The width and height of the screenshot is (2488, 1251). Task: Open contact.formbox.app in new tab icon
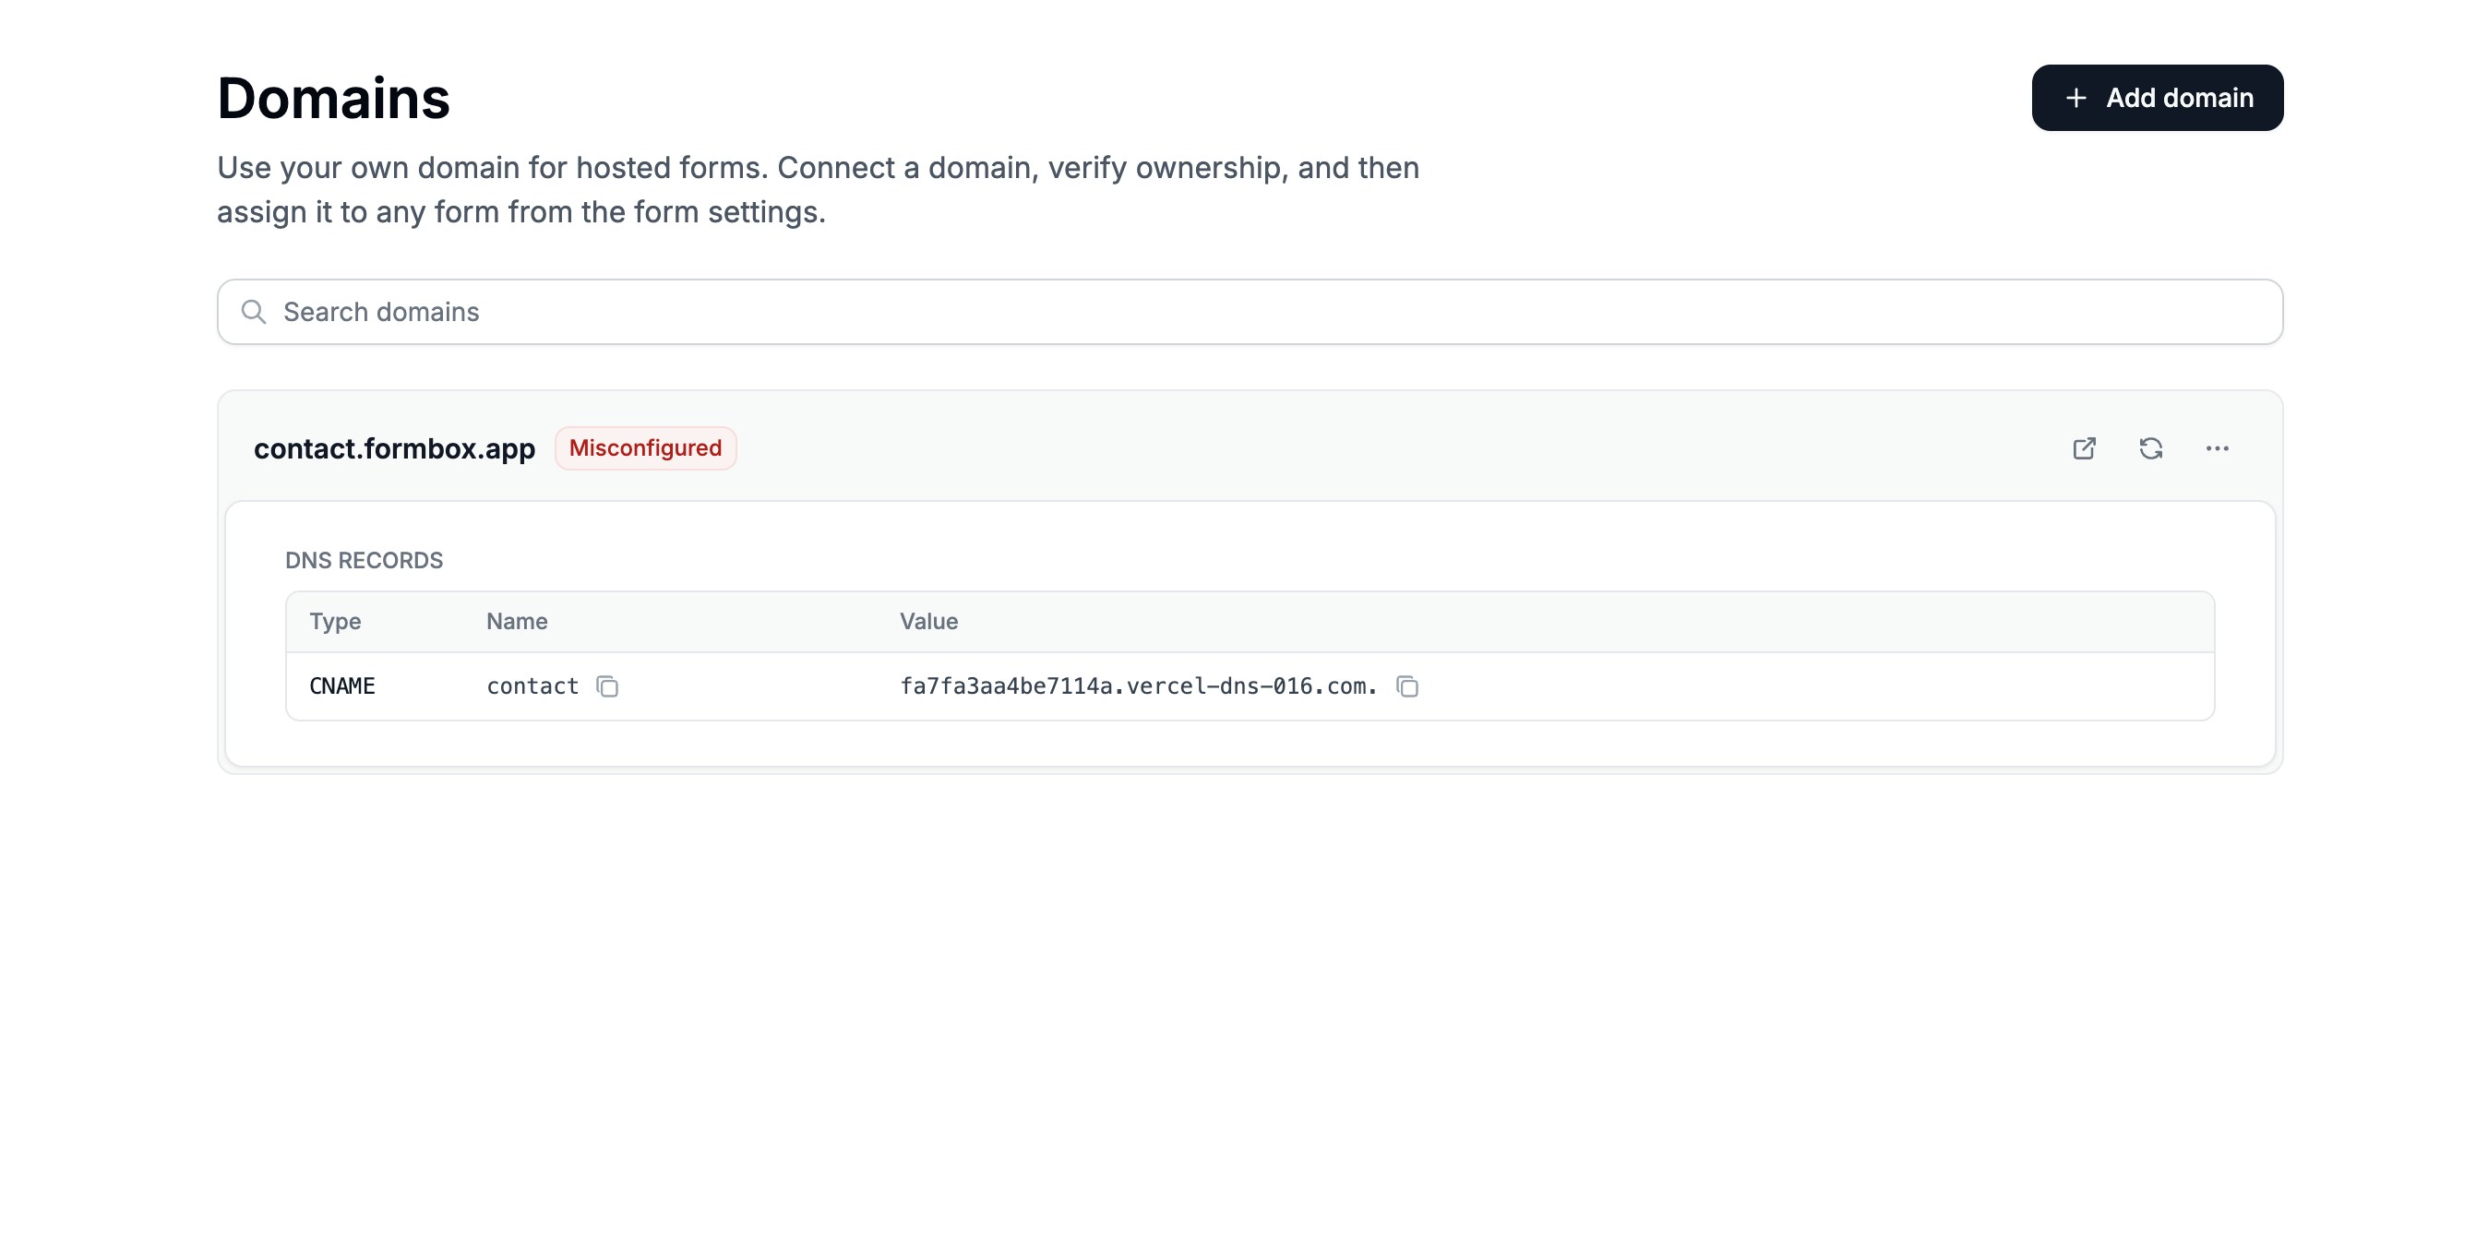tap(2085, 447)
